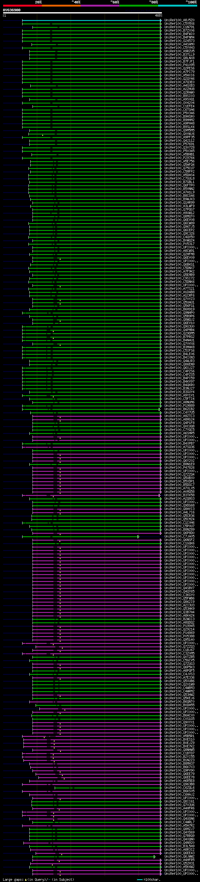Select the UniRef100_B9SLK4 label
200x882 pixels.
(x=179, y=127)
